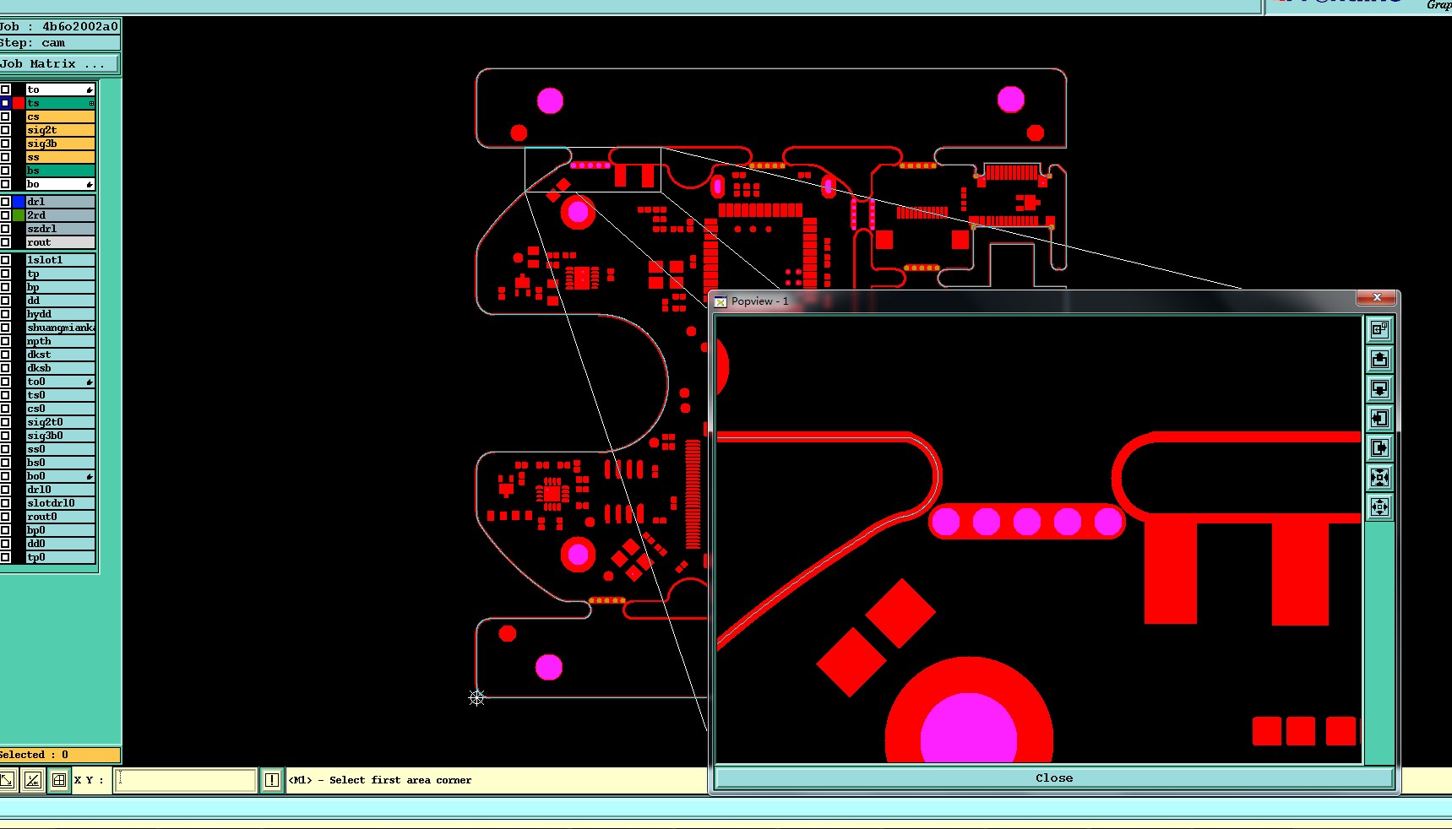Select the dkst layer row
1452x829 pixels.
(60, 355)
